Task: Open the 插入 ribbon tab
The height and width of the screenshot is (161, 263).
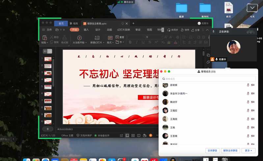Action: [86, 30]
